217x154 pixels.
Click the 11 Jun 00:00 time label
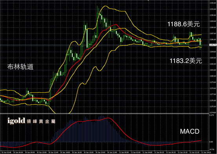(124, 152)
